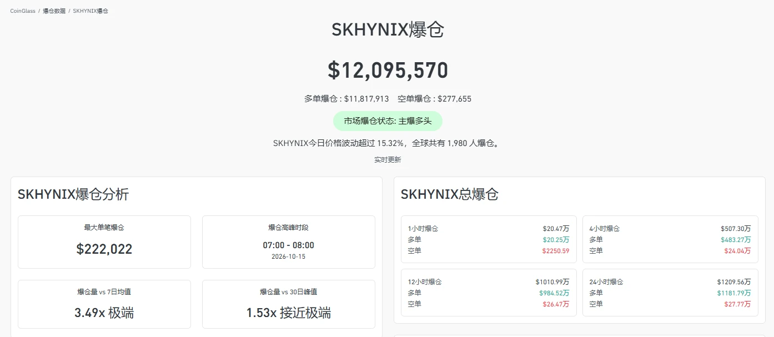Select the 12-hour total $1010.99万
774x337 pixels.
(552, 282)
